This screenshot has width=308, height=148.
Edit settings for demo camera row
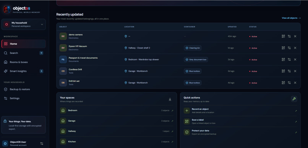pos(289,36)
